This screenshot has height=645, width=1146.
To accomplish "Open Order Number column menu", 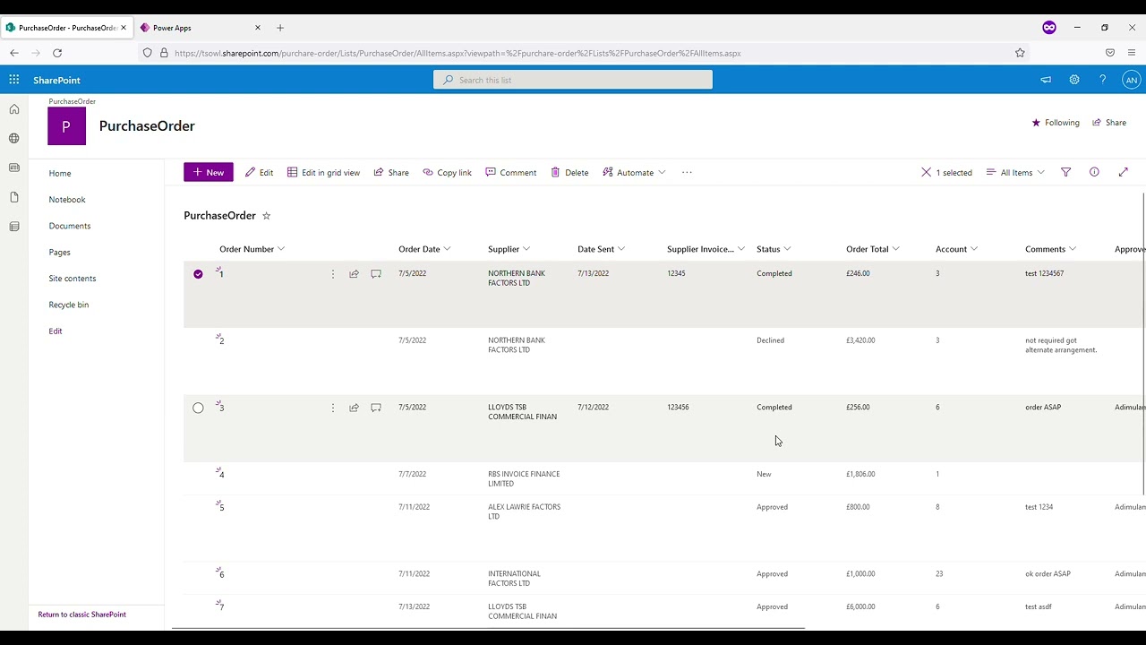I will click(x=281, y=249).
